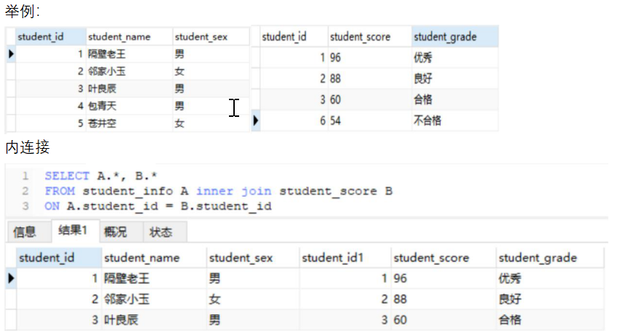
Task: Select 叶良辰 cell in top table
Action: [102, 89]
